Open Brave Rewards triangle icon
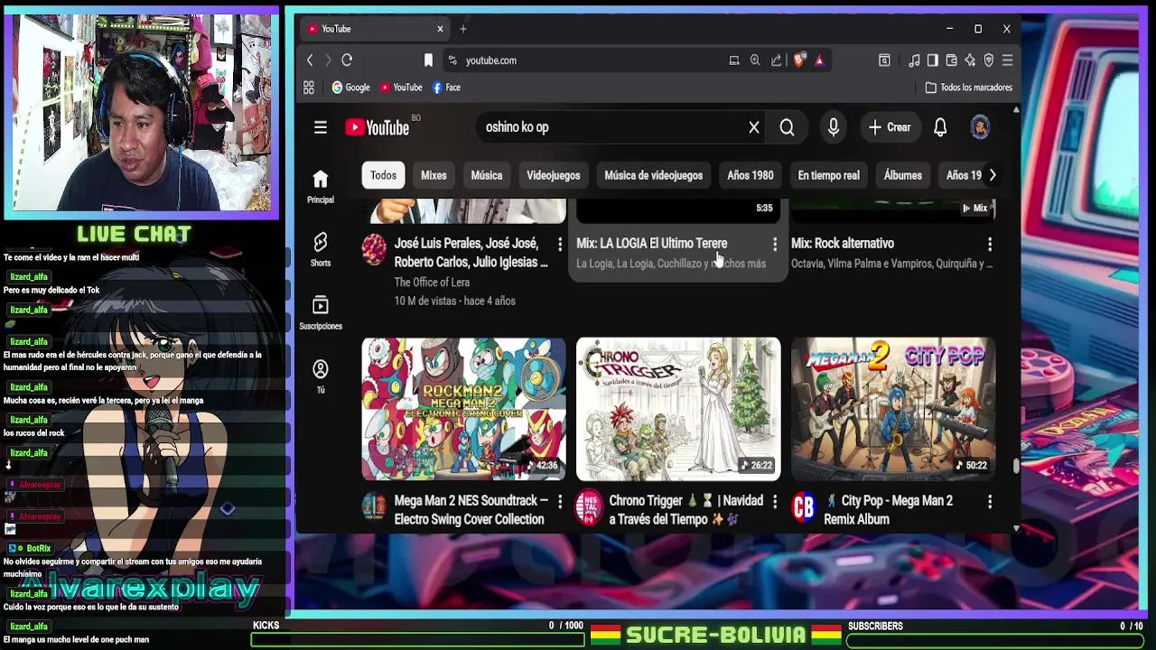This screenshot has height=650, width=1156. click(x=819, y=60)
